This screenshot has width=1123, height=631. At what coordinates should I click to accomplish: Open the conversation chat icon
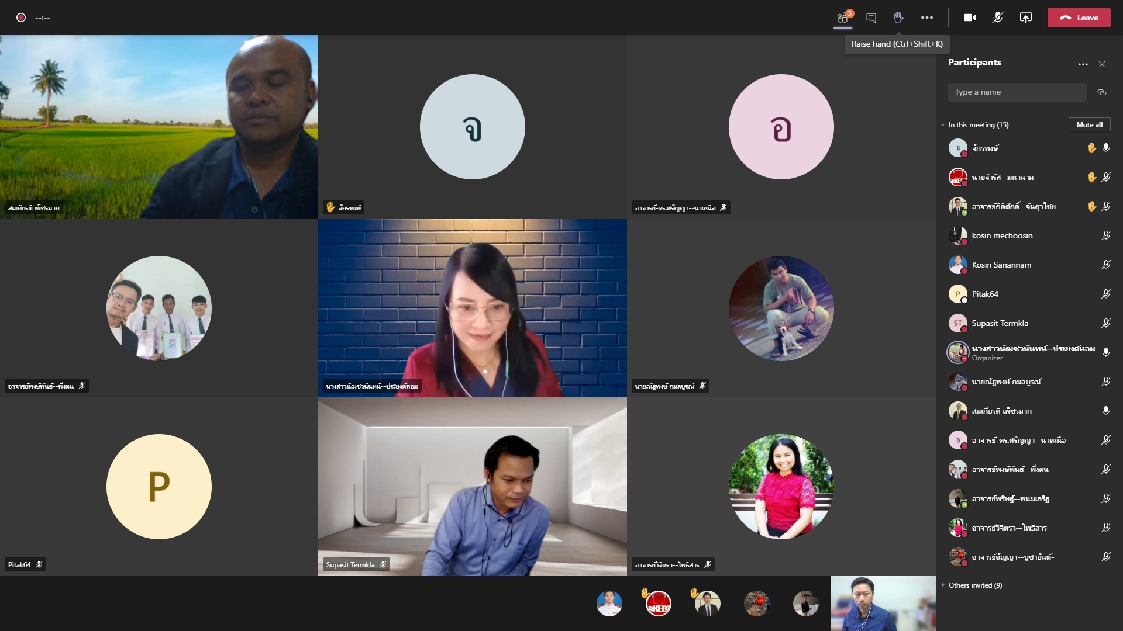coord(871,18)
